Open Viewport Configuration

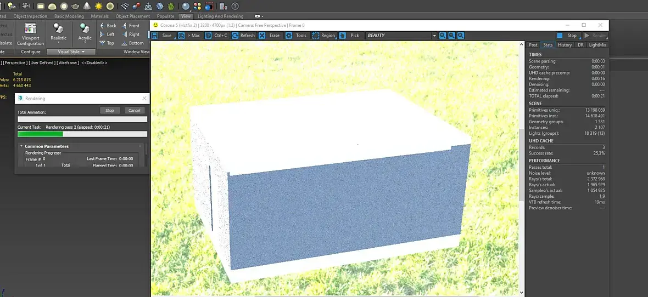[x=30, y=35]
